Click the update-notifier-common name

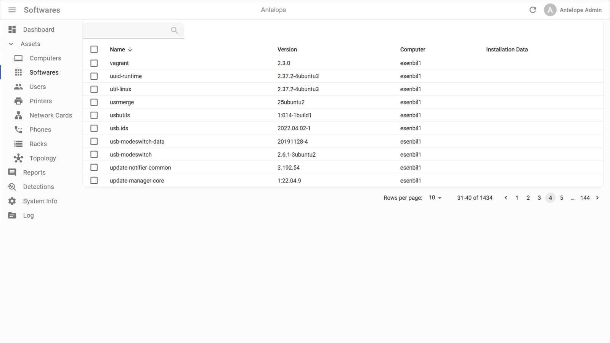(x=140, y=168)
